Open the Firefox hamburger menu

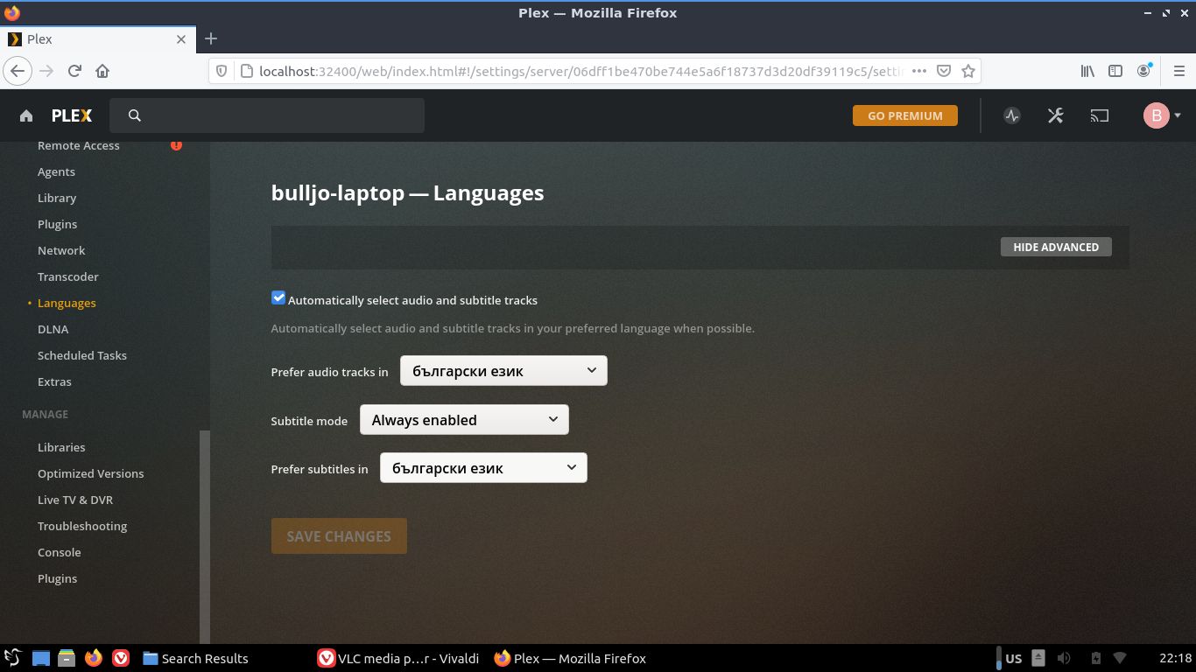point(1178,71)
